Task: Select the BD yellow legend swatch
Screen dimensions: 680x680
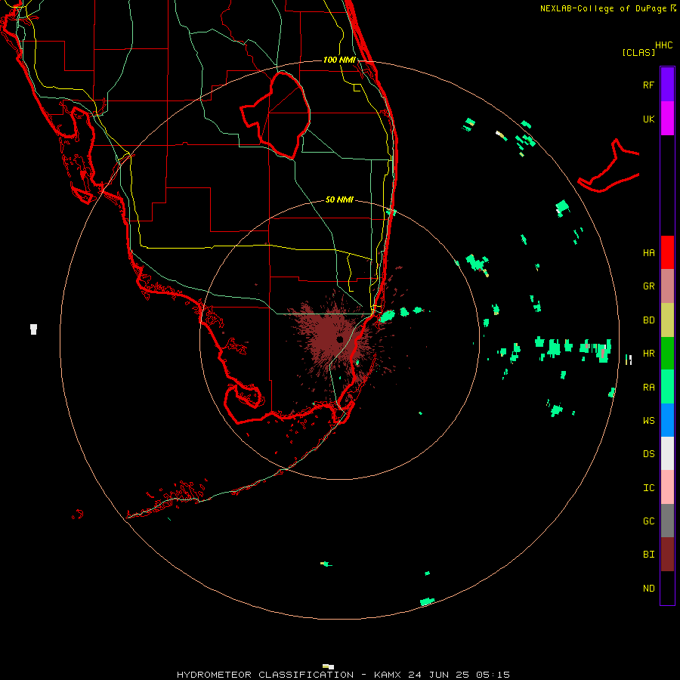Action: 667,320
